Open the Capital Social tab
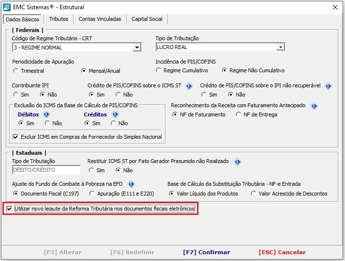Screen dimensions: 345x261 pyautogui.click(x=147, y=19)
